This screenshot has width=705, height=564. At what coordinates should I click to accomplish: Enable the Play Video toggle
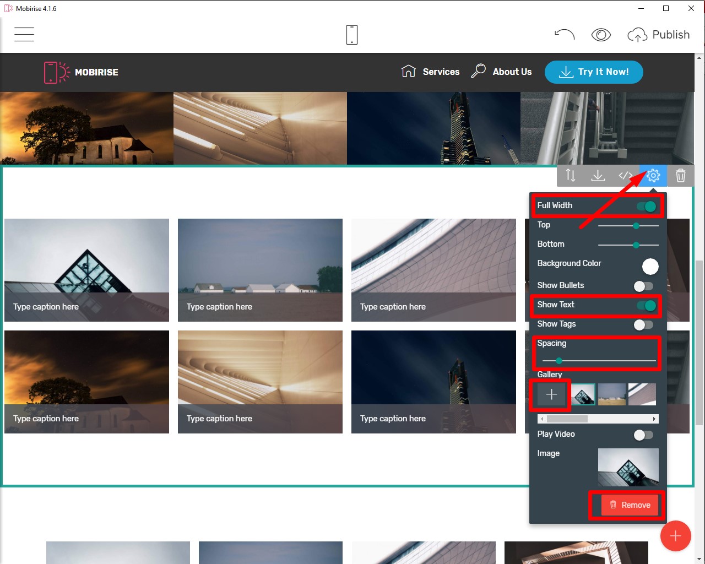point(643,435)
